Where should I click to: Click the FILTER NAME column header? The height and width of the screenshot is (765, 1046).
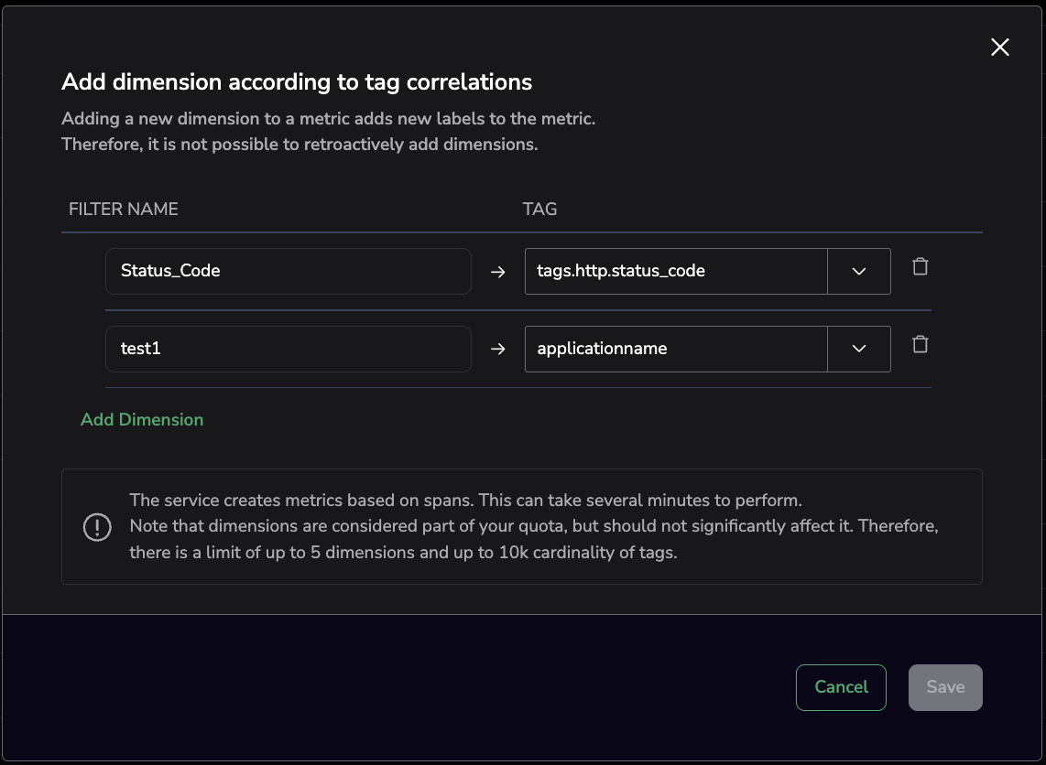(x=124, y=210)
